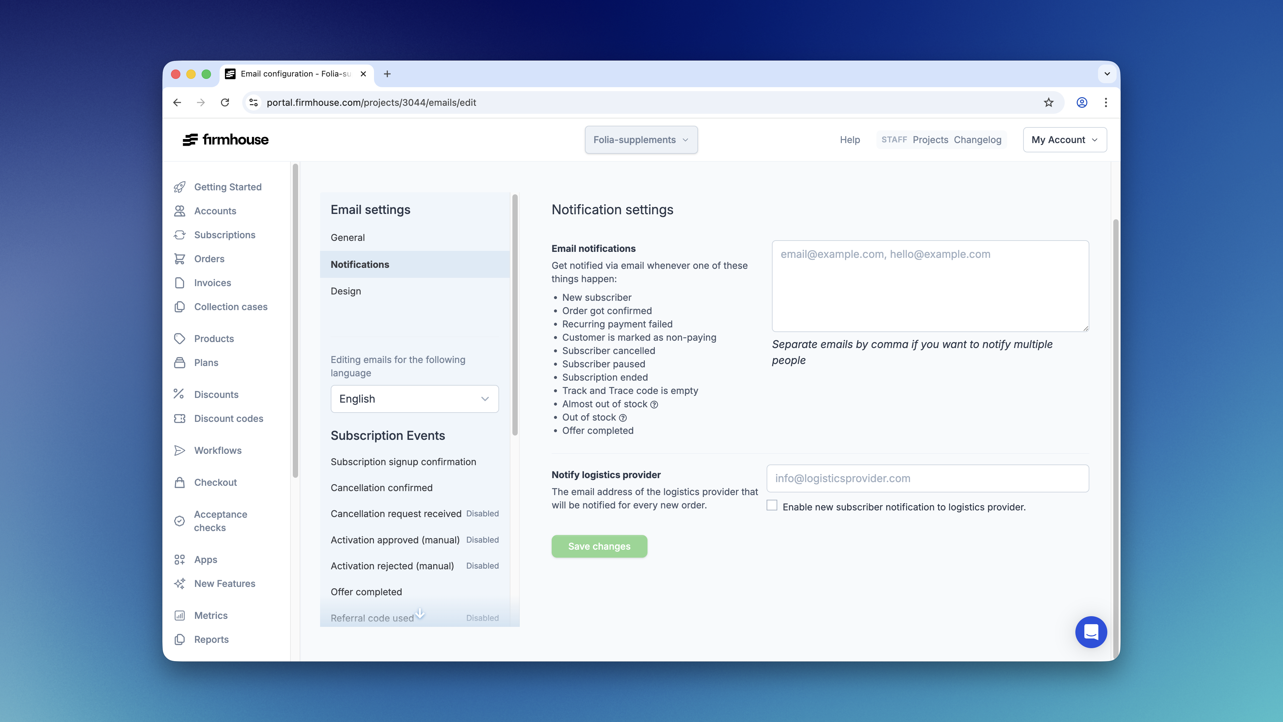Click the help icon beside Almost out of stock
This screenshot has width=1283, height=722.
pos(654,405)
